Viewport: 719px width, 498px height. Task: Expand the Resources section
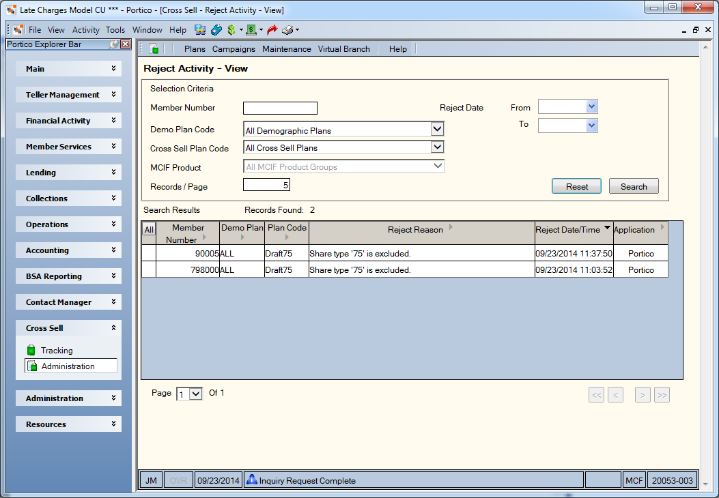[x=68, y=424]
